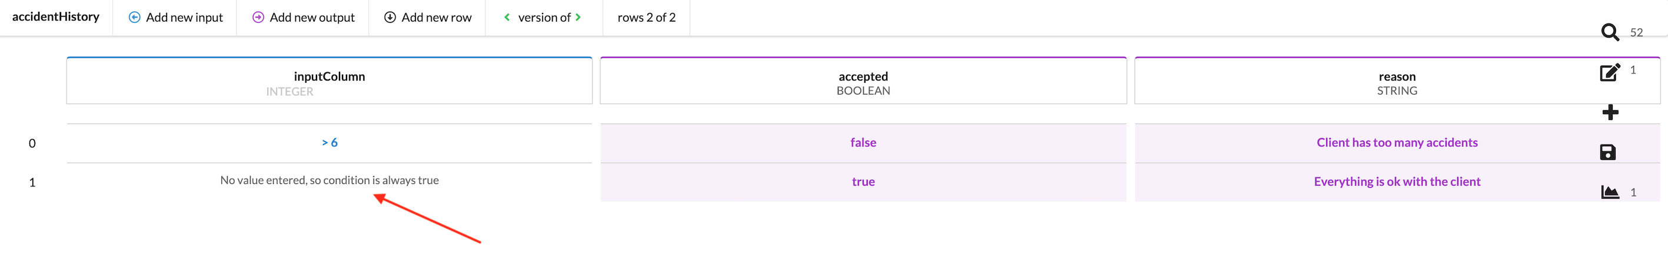Select the 'false' accepted output cell
Viewport: 1668px width, 258px height.
(863, 143)
